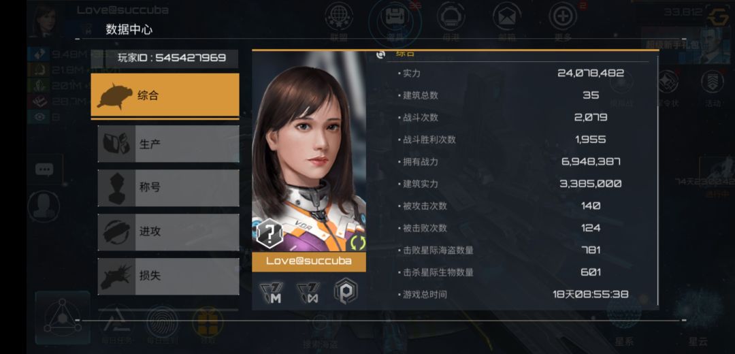Open the 生产 production tab

click(x=168, y=144)
